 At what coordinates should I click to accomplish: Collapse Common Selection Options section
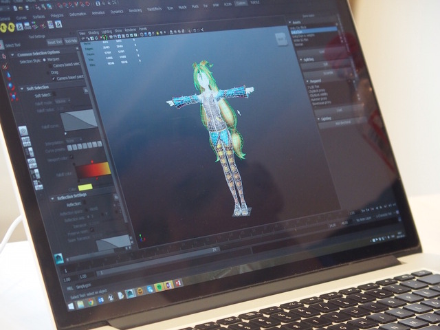tap(12, 55)
